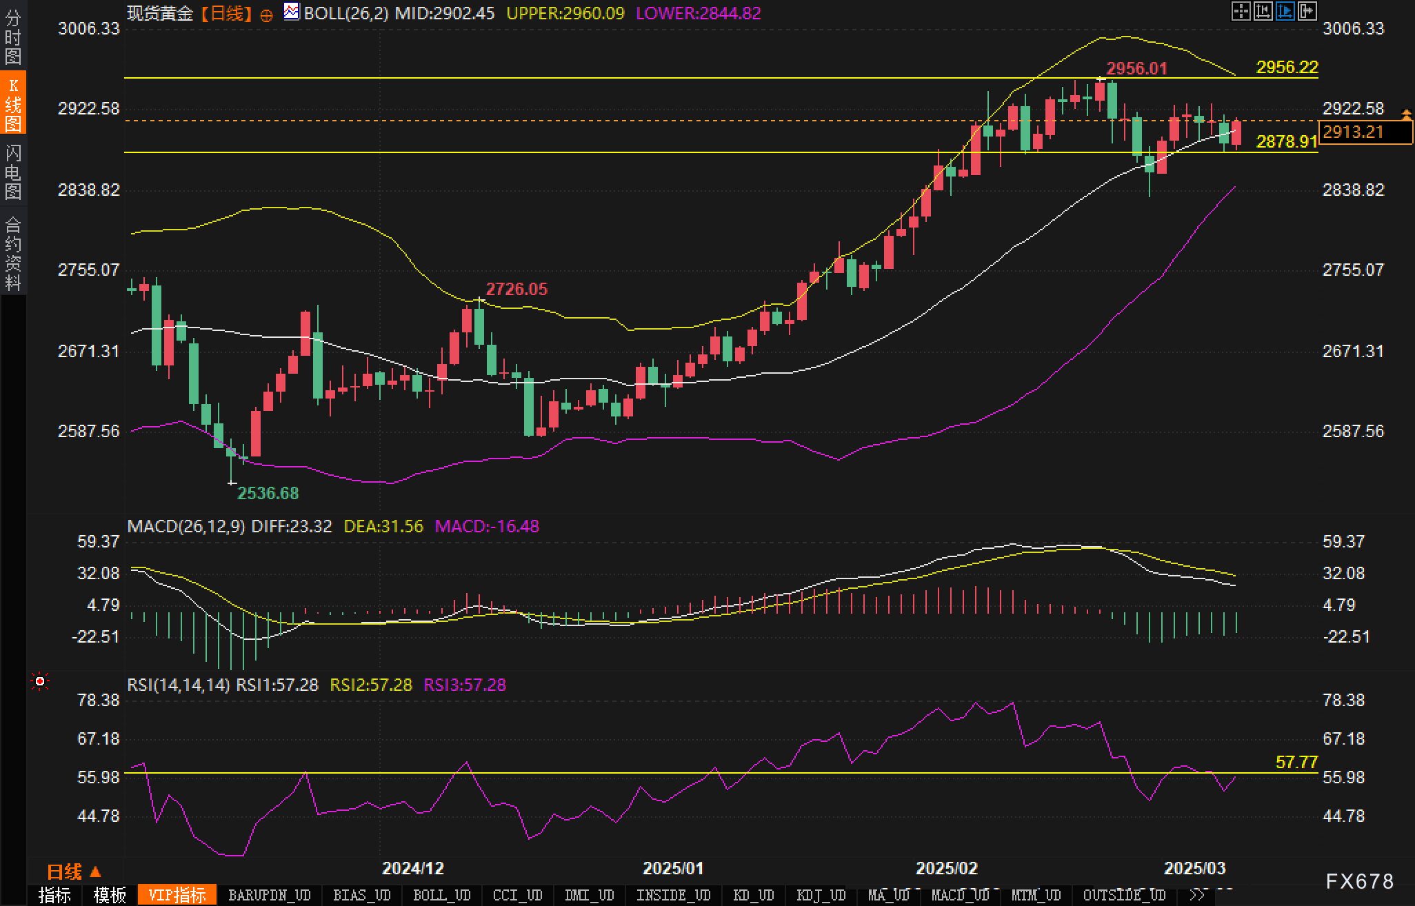Viewport: 1415px width, 906px height.
Task: Click the crosshair cursor icon in top toolbar
Action: [x=1241, y=11]
